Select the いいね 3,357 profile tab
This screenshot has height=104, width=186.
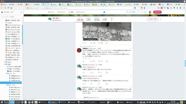pos(105,19)
